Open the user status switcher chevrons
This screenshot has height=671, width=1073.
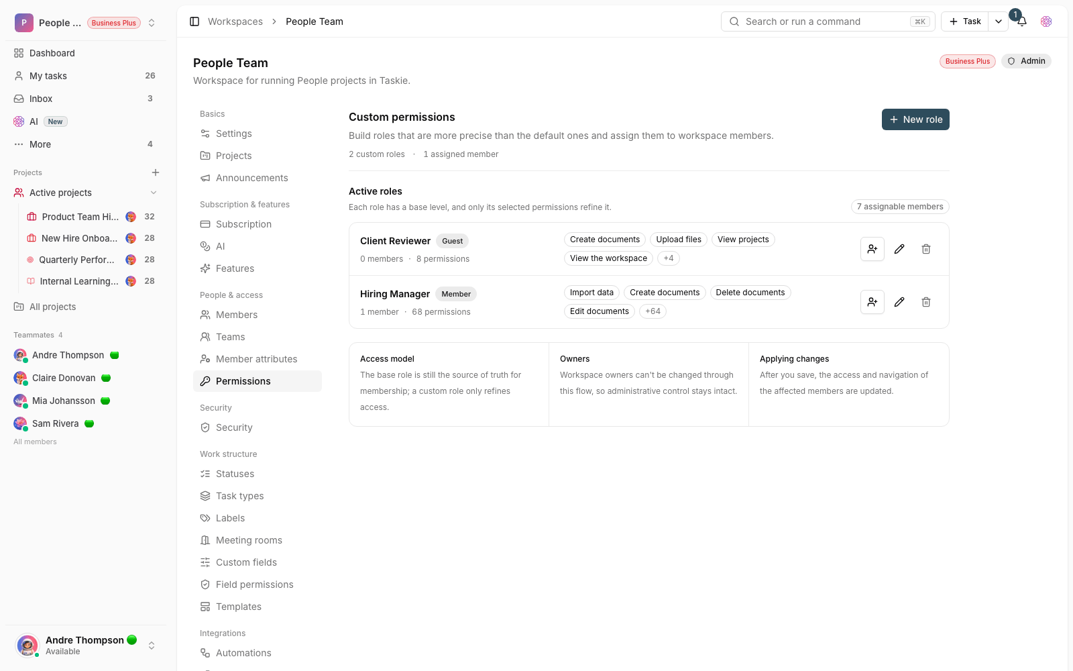tap(152, 646)
